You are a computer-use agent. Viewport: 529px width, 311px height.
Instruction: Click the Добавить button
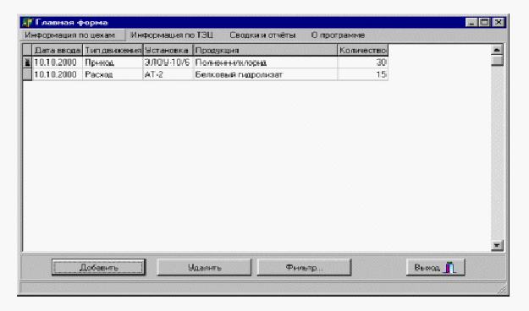pos(98,268)
